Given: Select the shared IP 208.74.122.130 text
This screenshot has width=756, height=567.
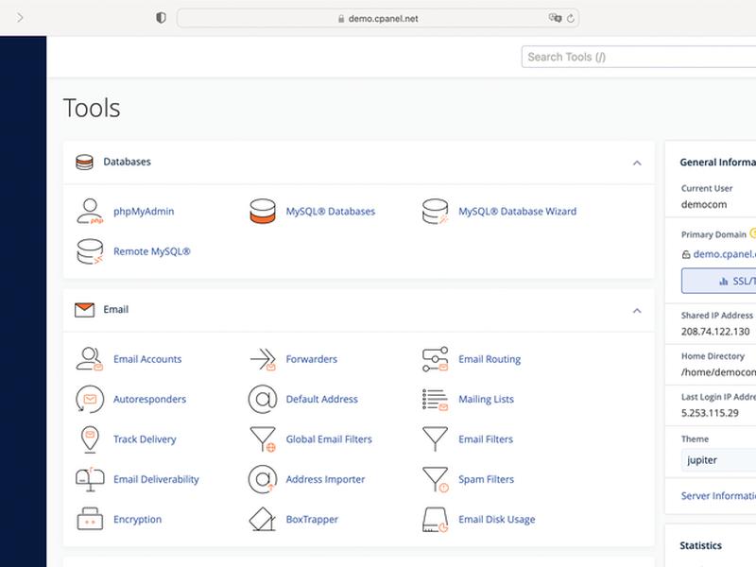Looking at the screenshot, I should (x=715, y=332).
